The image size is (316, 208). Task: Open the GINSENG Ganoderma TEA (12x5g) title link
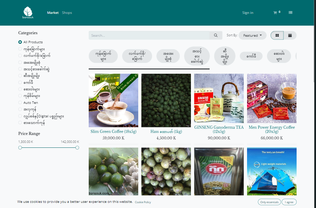pyautogui.click(x=219, y=129)
